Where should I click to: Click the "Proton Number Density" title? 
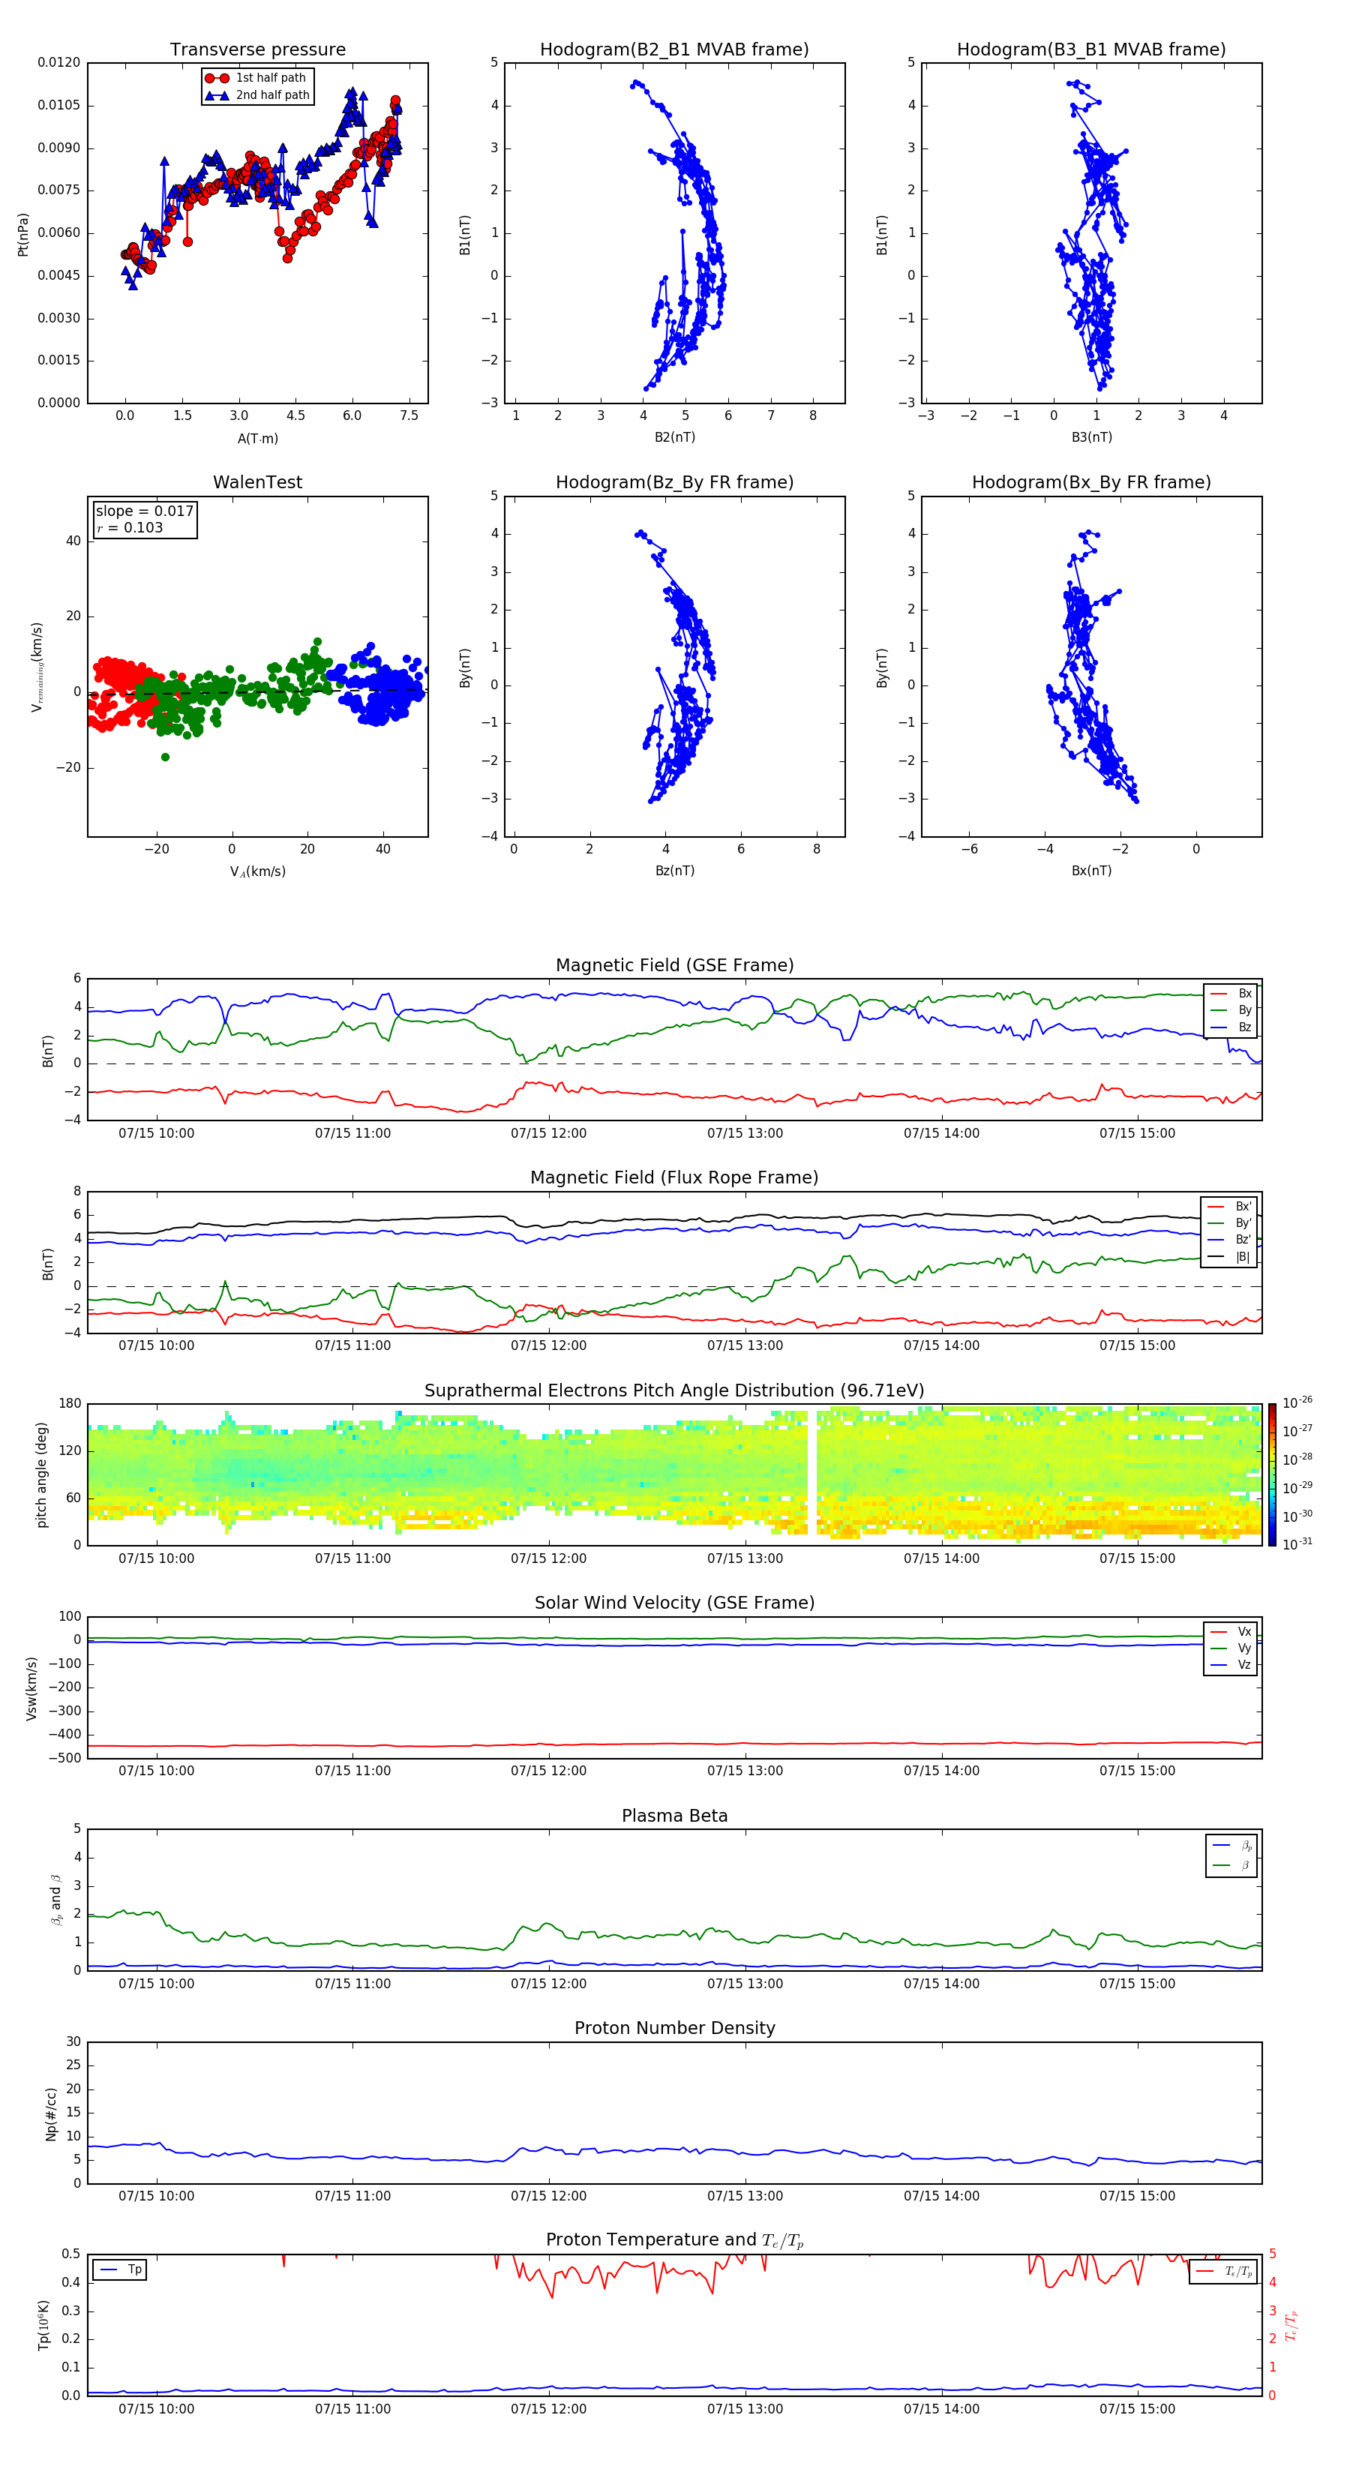[x=674, y=2028]
